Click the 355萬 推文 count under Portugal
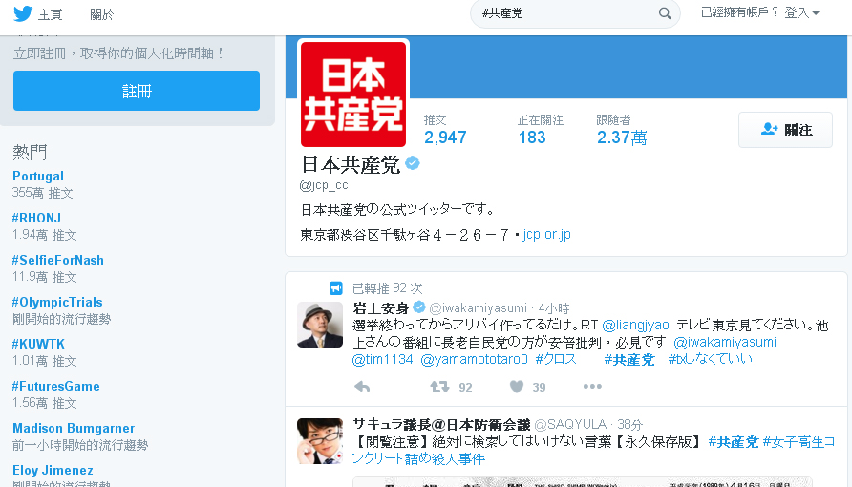Screen dimensions: 852x487 (x=42, y=193)
